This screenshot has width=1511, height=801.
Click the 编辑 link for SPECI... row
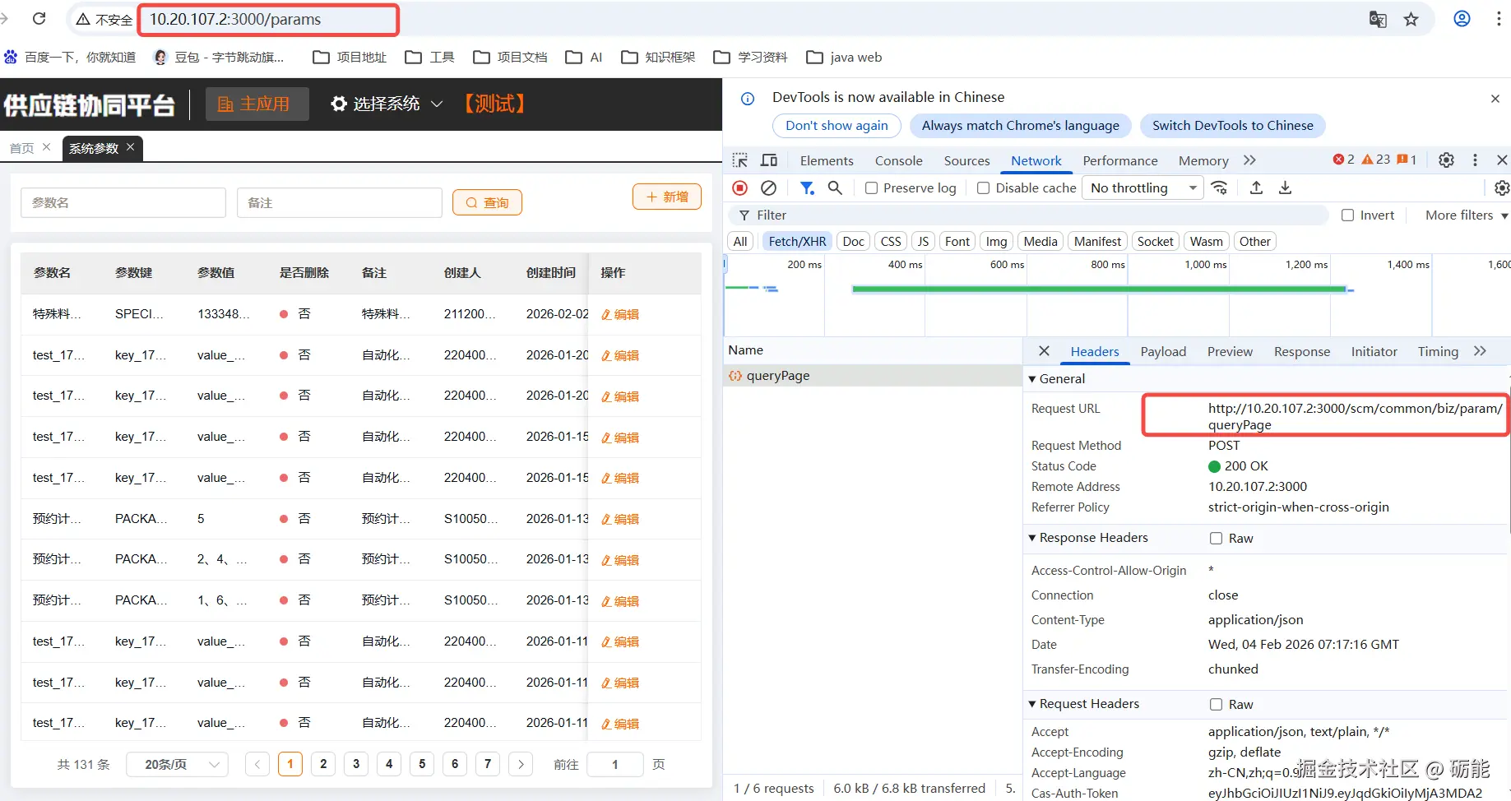620,314
